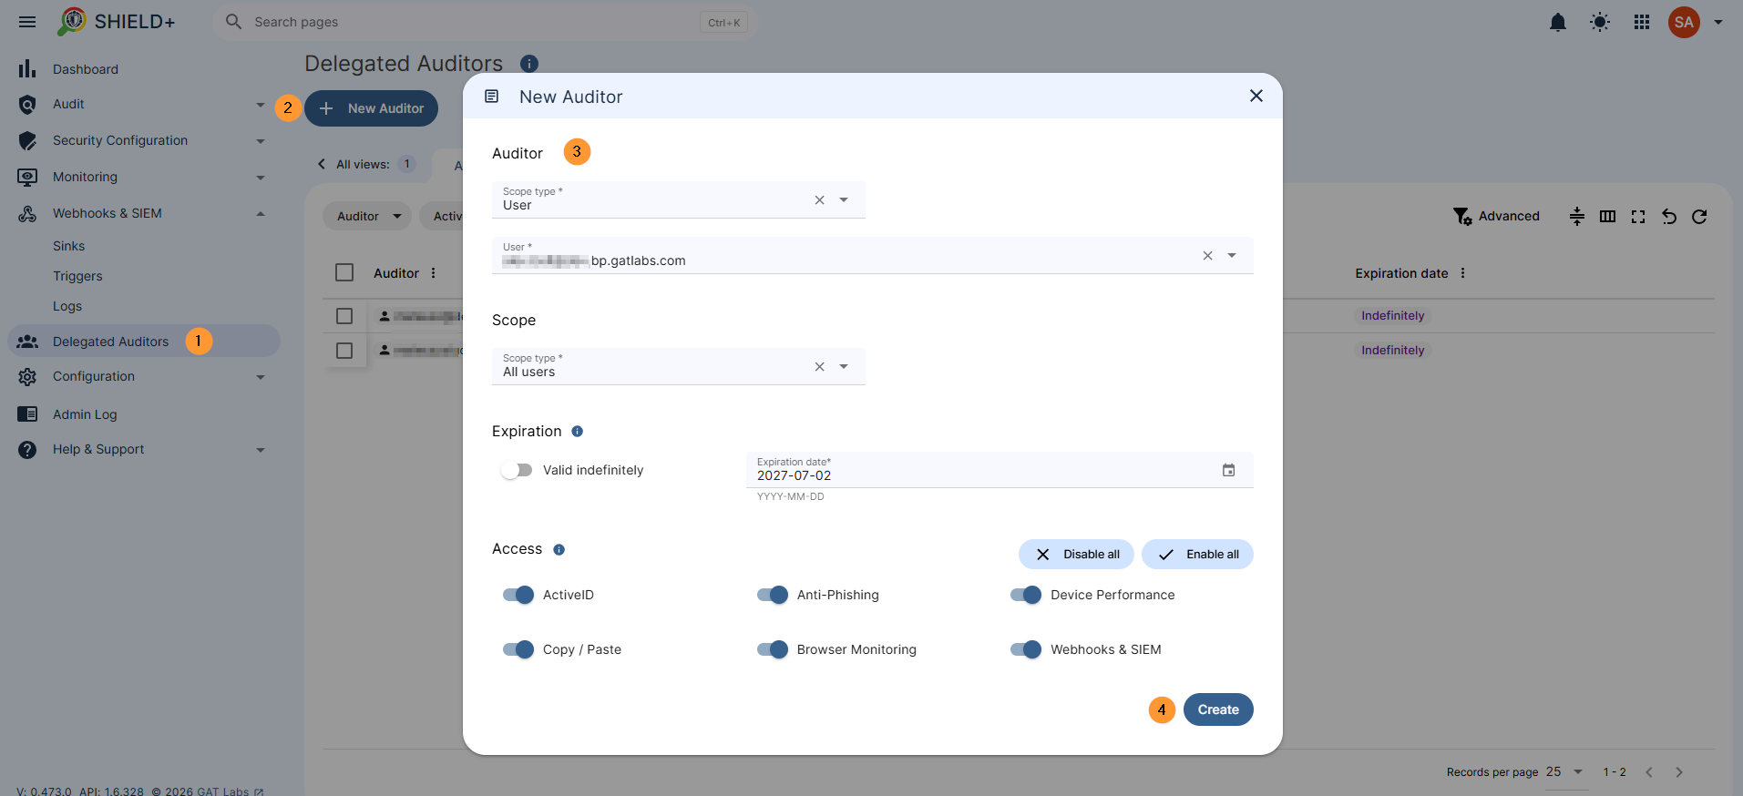Toggle the Valid indefinitely switch
This screenshot has height=796, width=1743.
point(517,470)
